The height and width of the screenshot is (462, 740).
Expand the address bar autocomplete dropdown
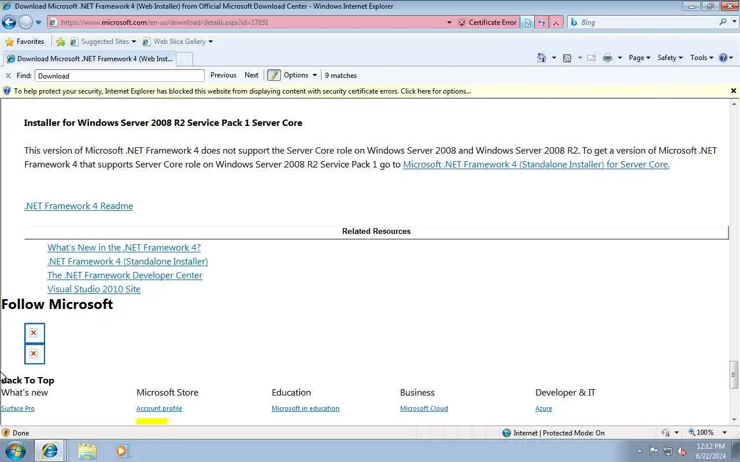pyautogui.click(x=449, y=23)
